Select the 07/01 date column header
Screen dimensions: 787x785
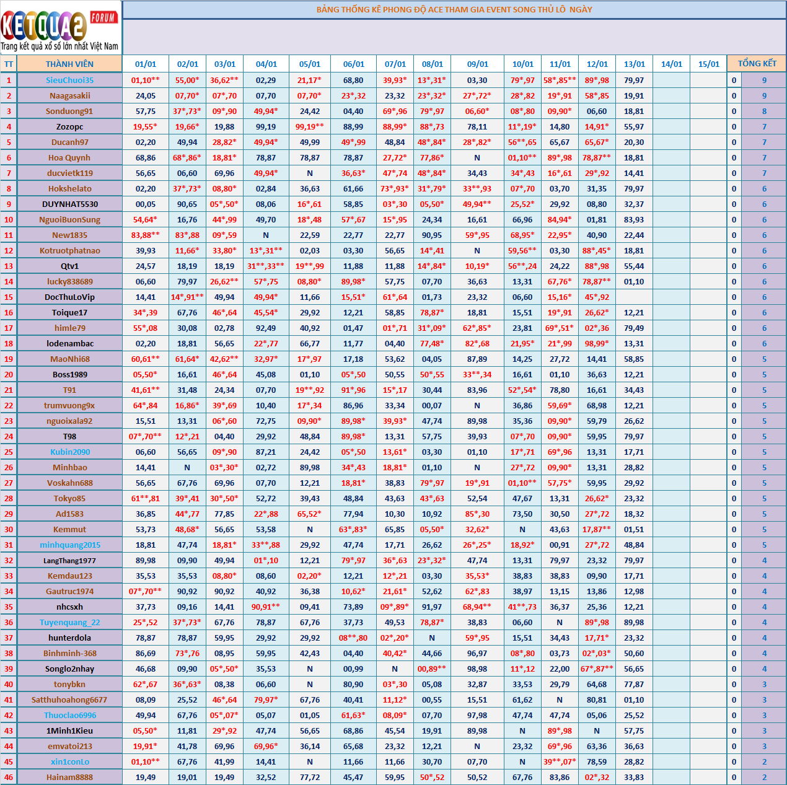pyautogui.click(x=395, y=64)
